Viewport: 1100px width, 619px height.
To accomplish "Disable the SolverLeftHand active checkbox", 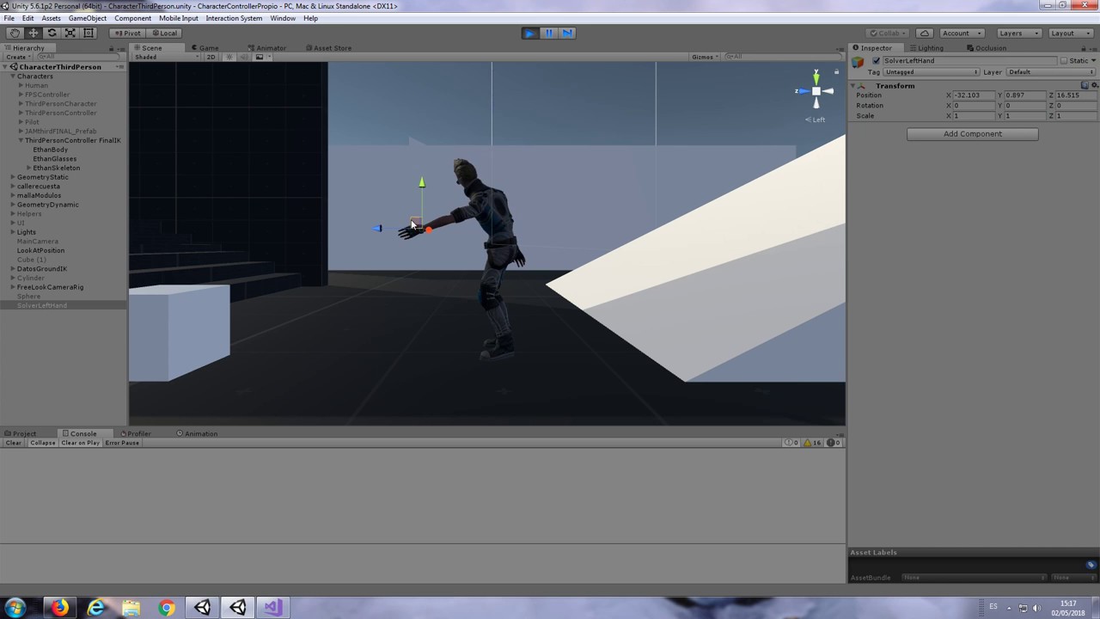I will pos(876,60).
